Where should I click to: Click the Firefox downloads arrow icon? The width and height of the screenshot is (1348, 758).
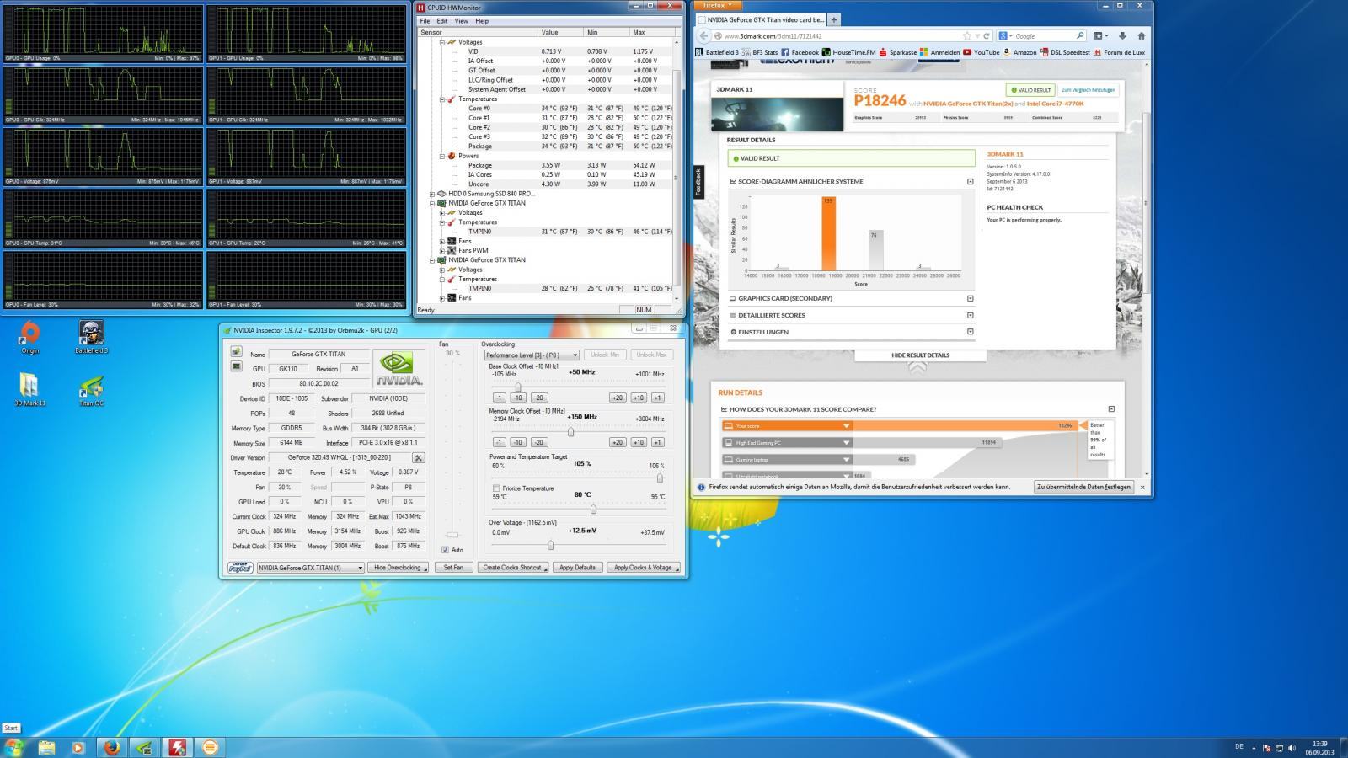(x=1122, y=36)
